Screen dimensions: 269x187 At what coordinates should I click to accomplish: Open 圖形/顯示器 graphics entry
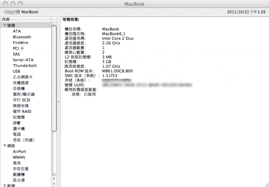coord(24,94)
